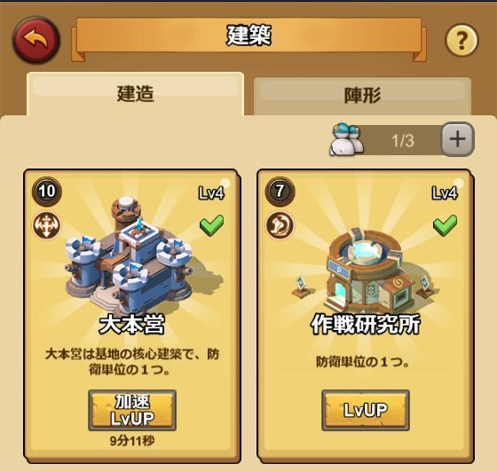Click the 1/3 builder count indicator
Screen dimensions: 497x471
click(x=403, y=140)
